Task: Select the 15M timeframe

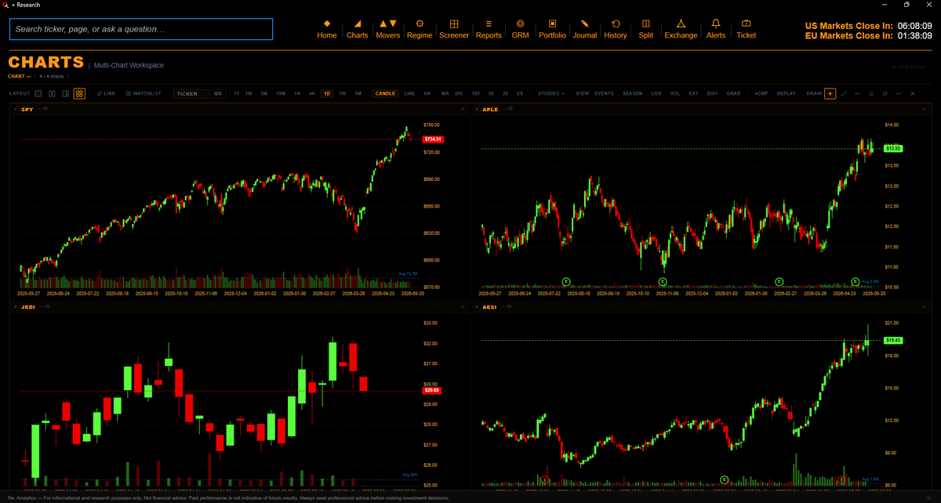Action: (281, 93)
